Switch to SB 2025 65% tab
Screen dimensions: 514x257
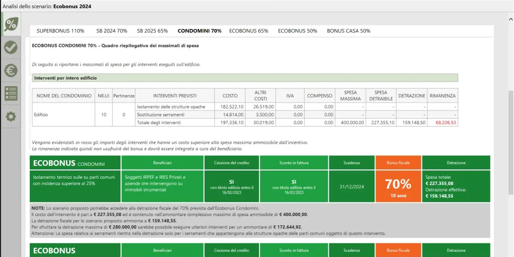153,31
